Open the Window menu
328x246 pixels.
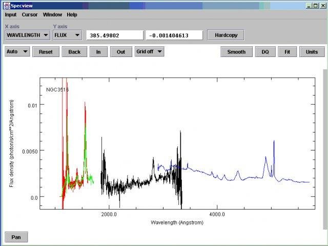click(52, 15)
